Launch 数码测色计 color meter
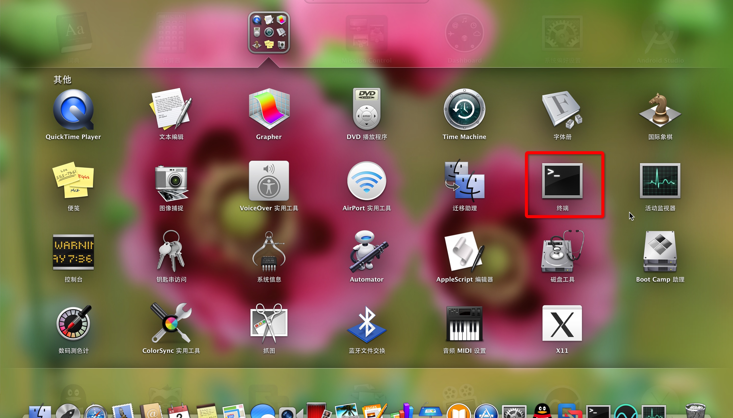733x418 pixels. click(x=74, y=323)
